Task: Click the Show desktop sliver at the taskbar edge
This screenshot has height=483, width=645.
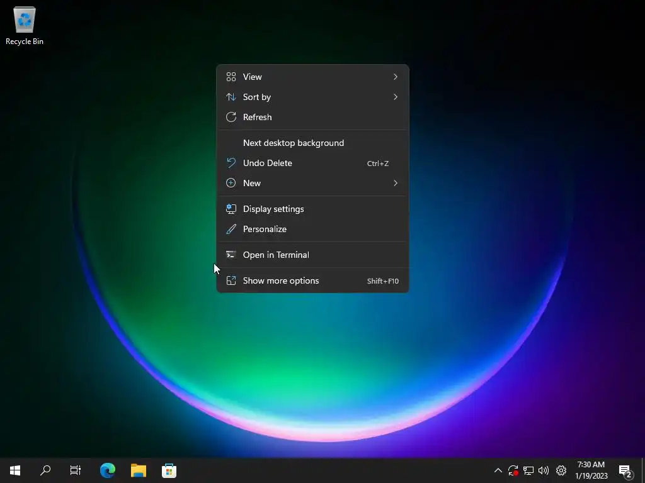Action: pyautogui.click(x=643, y=470)
